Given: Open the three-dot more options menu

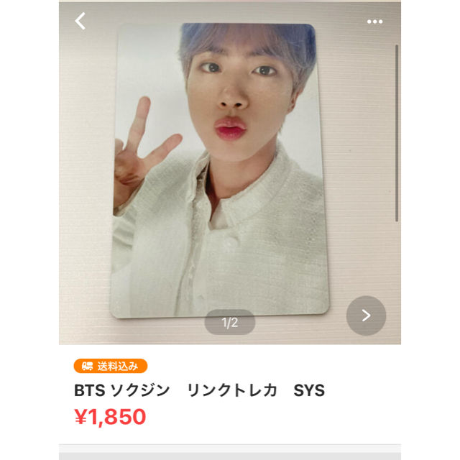Looking at the screenshot, I should pos(374,22).
